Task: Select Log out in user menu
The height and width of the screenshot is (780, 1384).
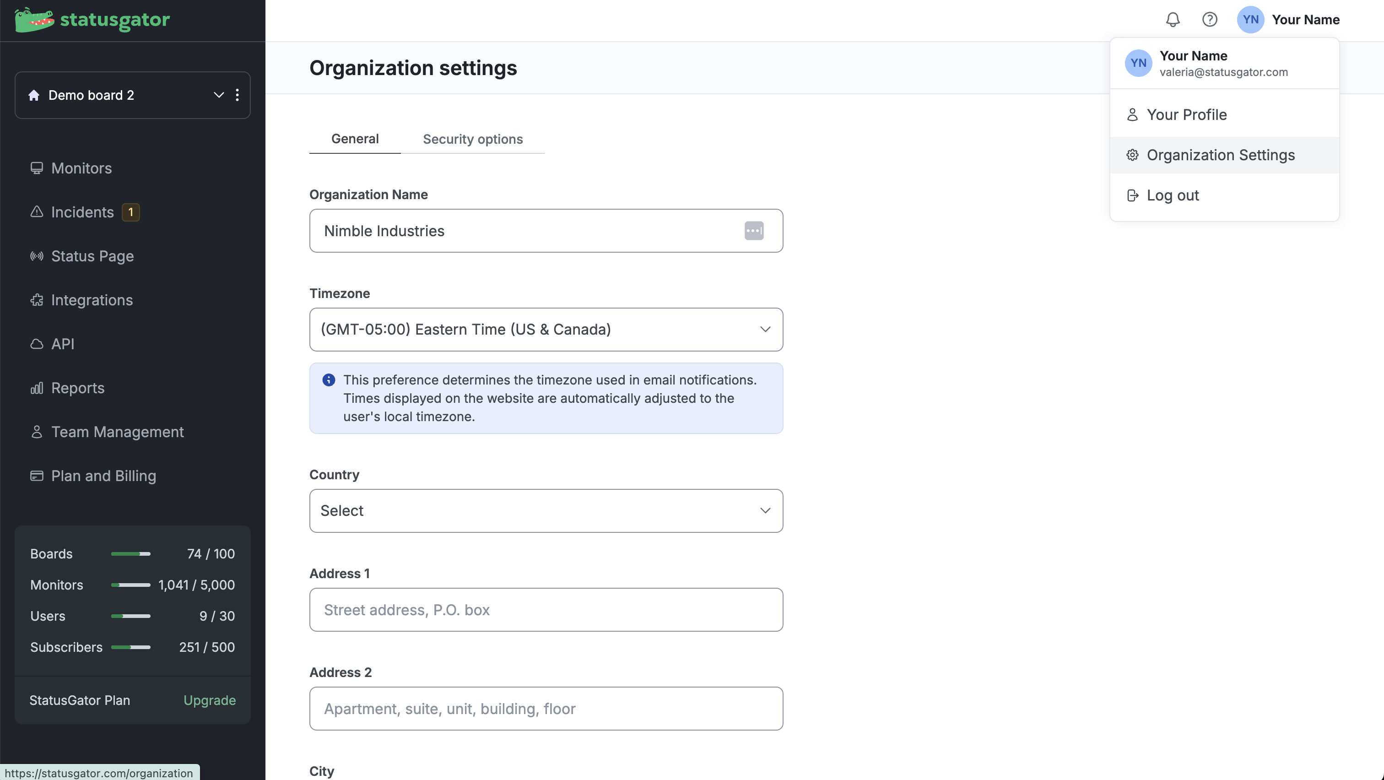Action: coord(1172,195)
